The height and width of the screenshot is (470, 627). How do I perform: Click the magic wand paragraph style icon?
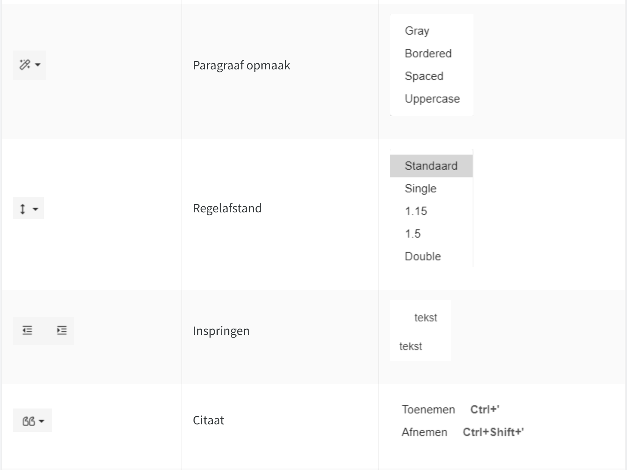pyautogui.click(x=25, y=65)
